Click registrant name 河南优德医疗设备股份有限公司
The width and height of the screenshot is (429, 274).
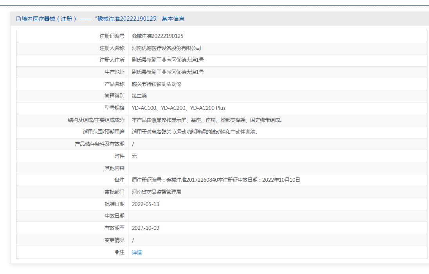pos(166,48)
